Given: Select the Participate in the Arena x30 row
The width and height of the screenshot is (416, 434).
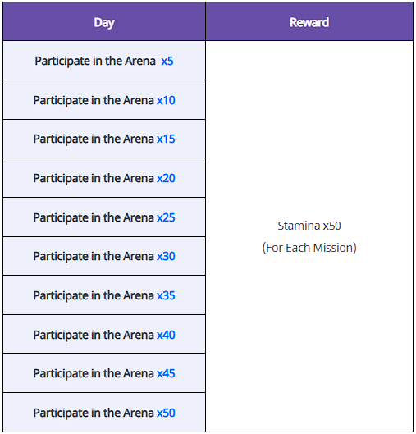Looking at the screenshot, I should 104,256.
